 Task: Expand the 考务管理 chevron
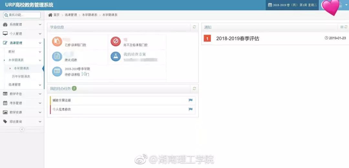coord(40,103)
